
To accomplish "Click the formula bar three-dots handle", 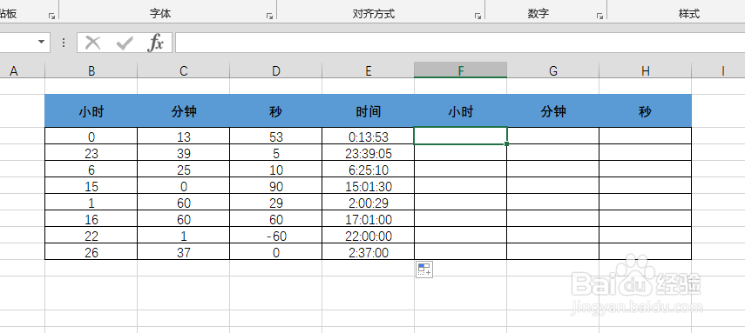I will point(64,43).
